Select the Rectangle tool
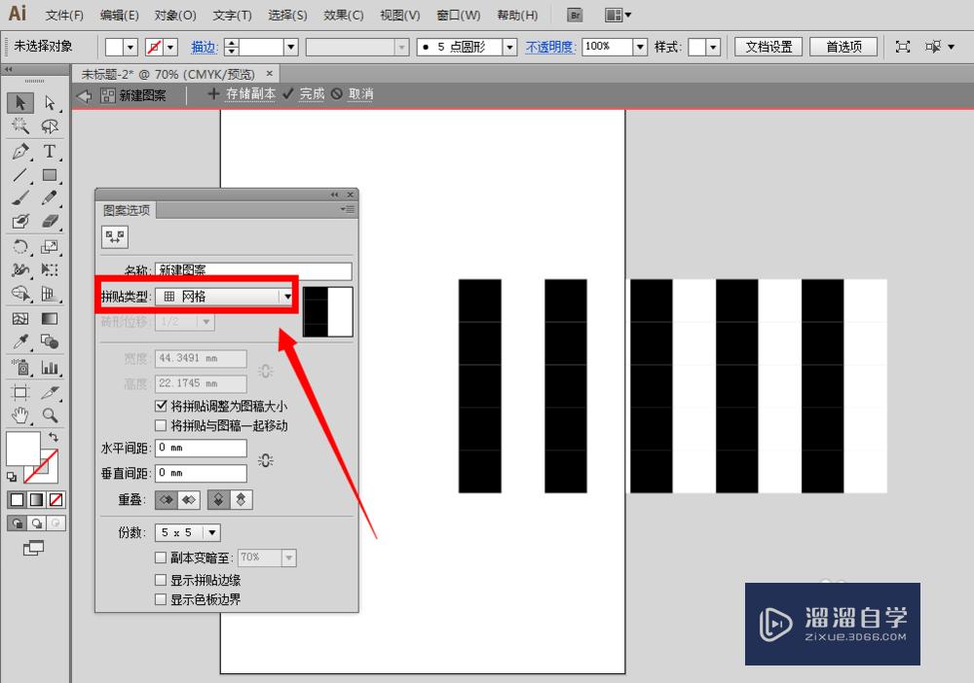The width and height of the screenshot is (974, 683). click(50, 175)
